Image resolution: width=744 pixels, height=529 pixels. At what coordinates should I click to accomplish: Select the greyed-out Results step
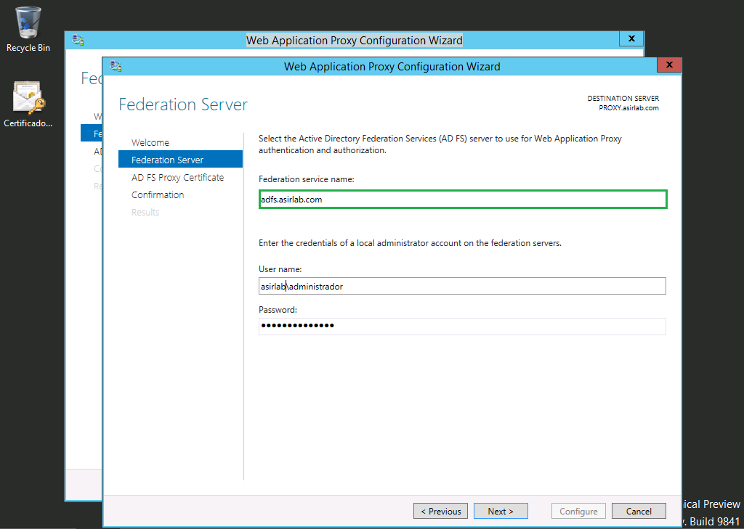pos(145,213)
